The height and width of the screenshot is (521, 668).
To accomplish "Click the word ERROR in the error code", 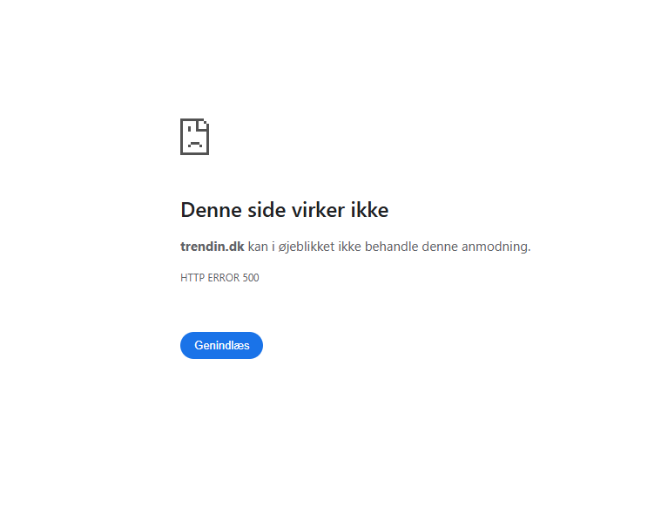I will coord(224,278).
